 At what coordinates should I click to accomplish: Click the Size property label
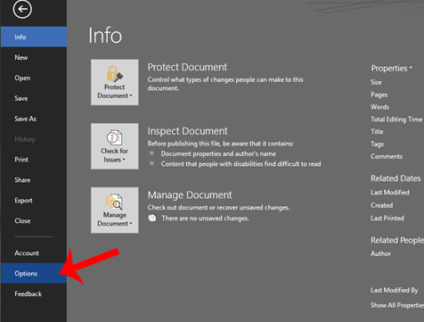pyautogui.click(x=376, y=82)
